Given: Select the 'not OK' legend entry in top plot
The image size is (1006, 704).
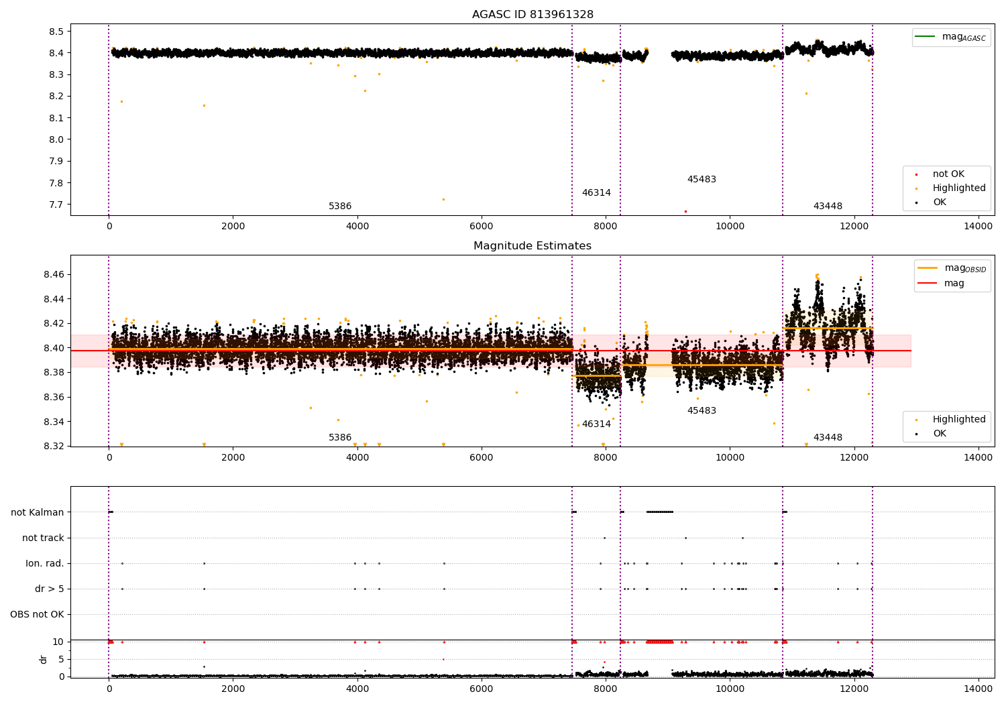Looking at the screenshot, I should coord(948,174).
